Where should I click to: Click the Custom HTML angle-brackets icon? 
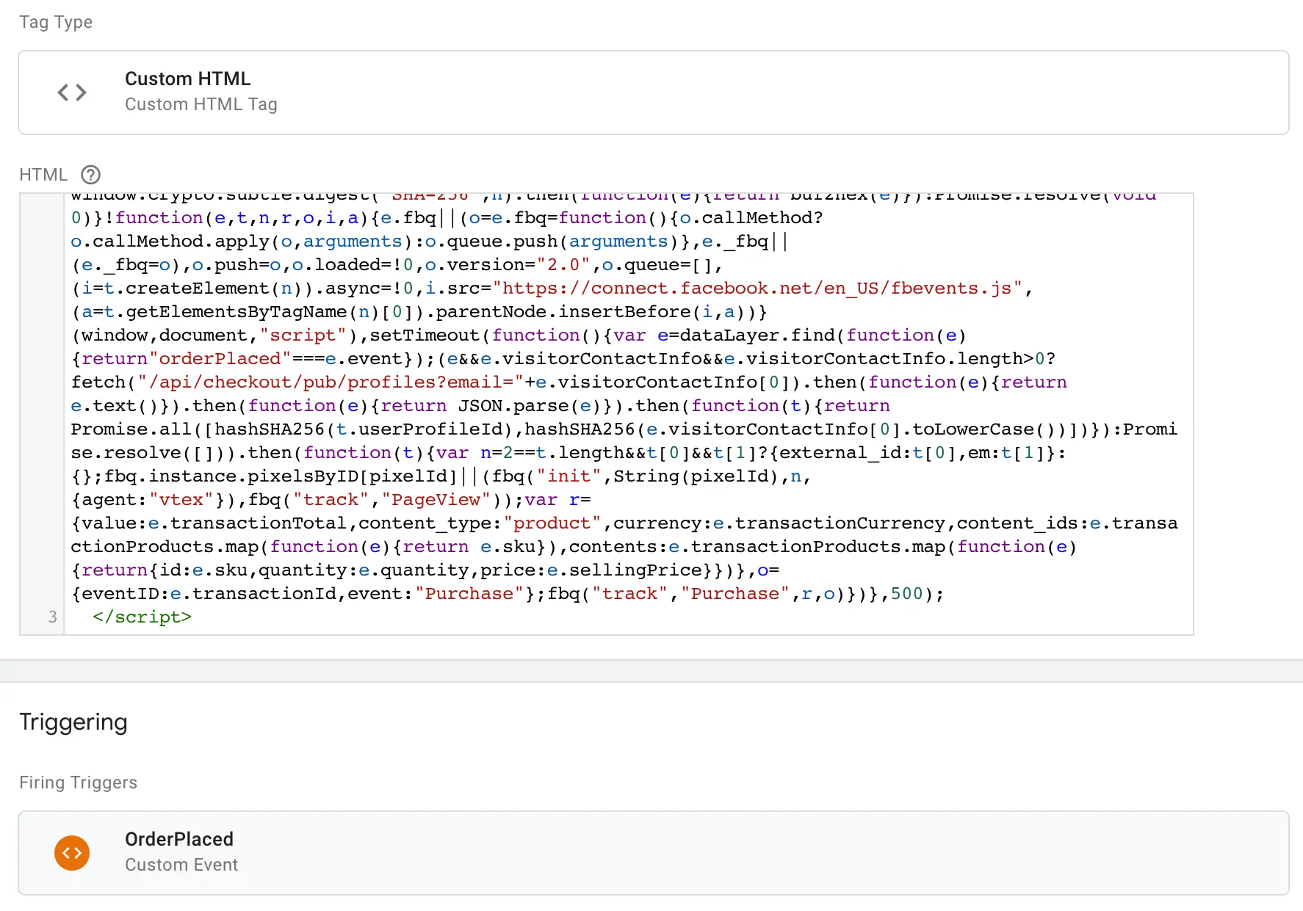[x=71, y=92]
